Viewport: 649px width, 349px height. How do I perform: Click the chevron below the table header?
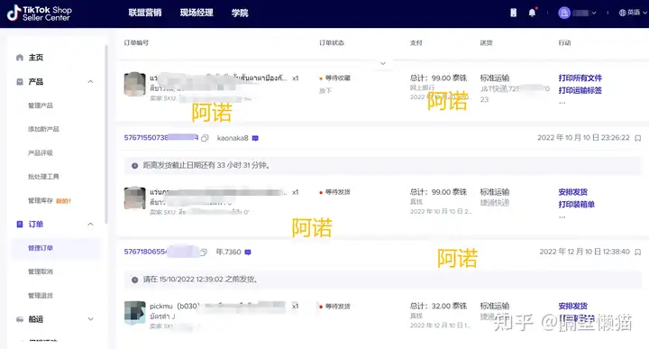pyautogui.click(x=383, y=63)
